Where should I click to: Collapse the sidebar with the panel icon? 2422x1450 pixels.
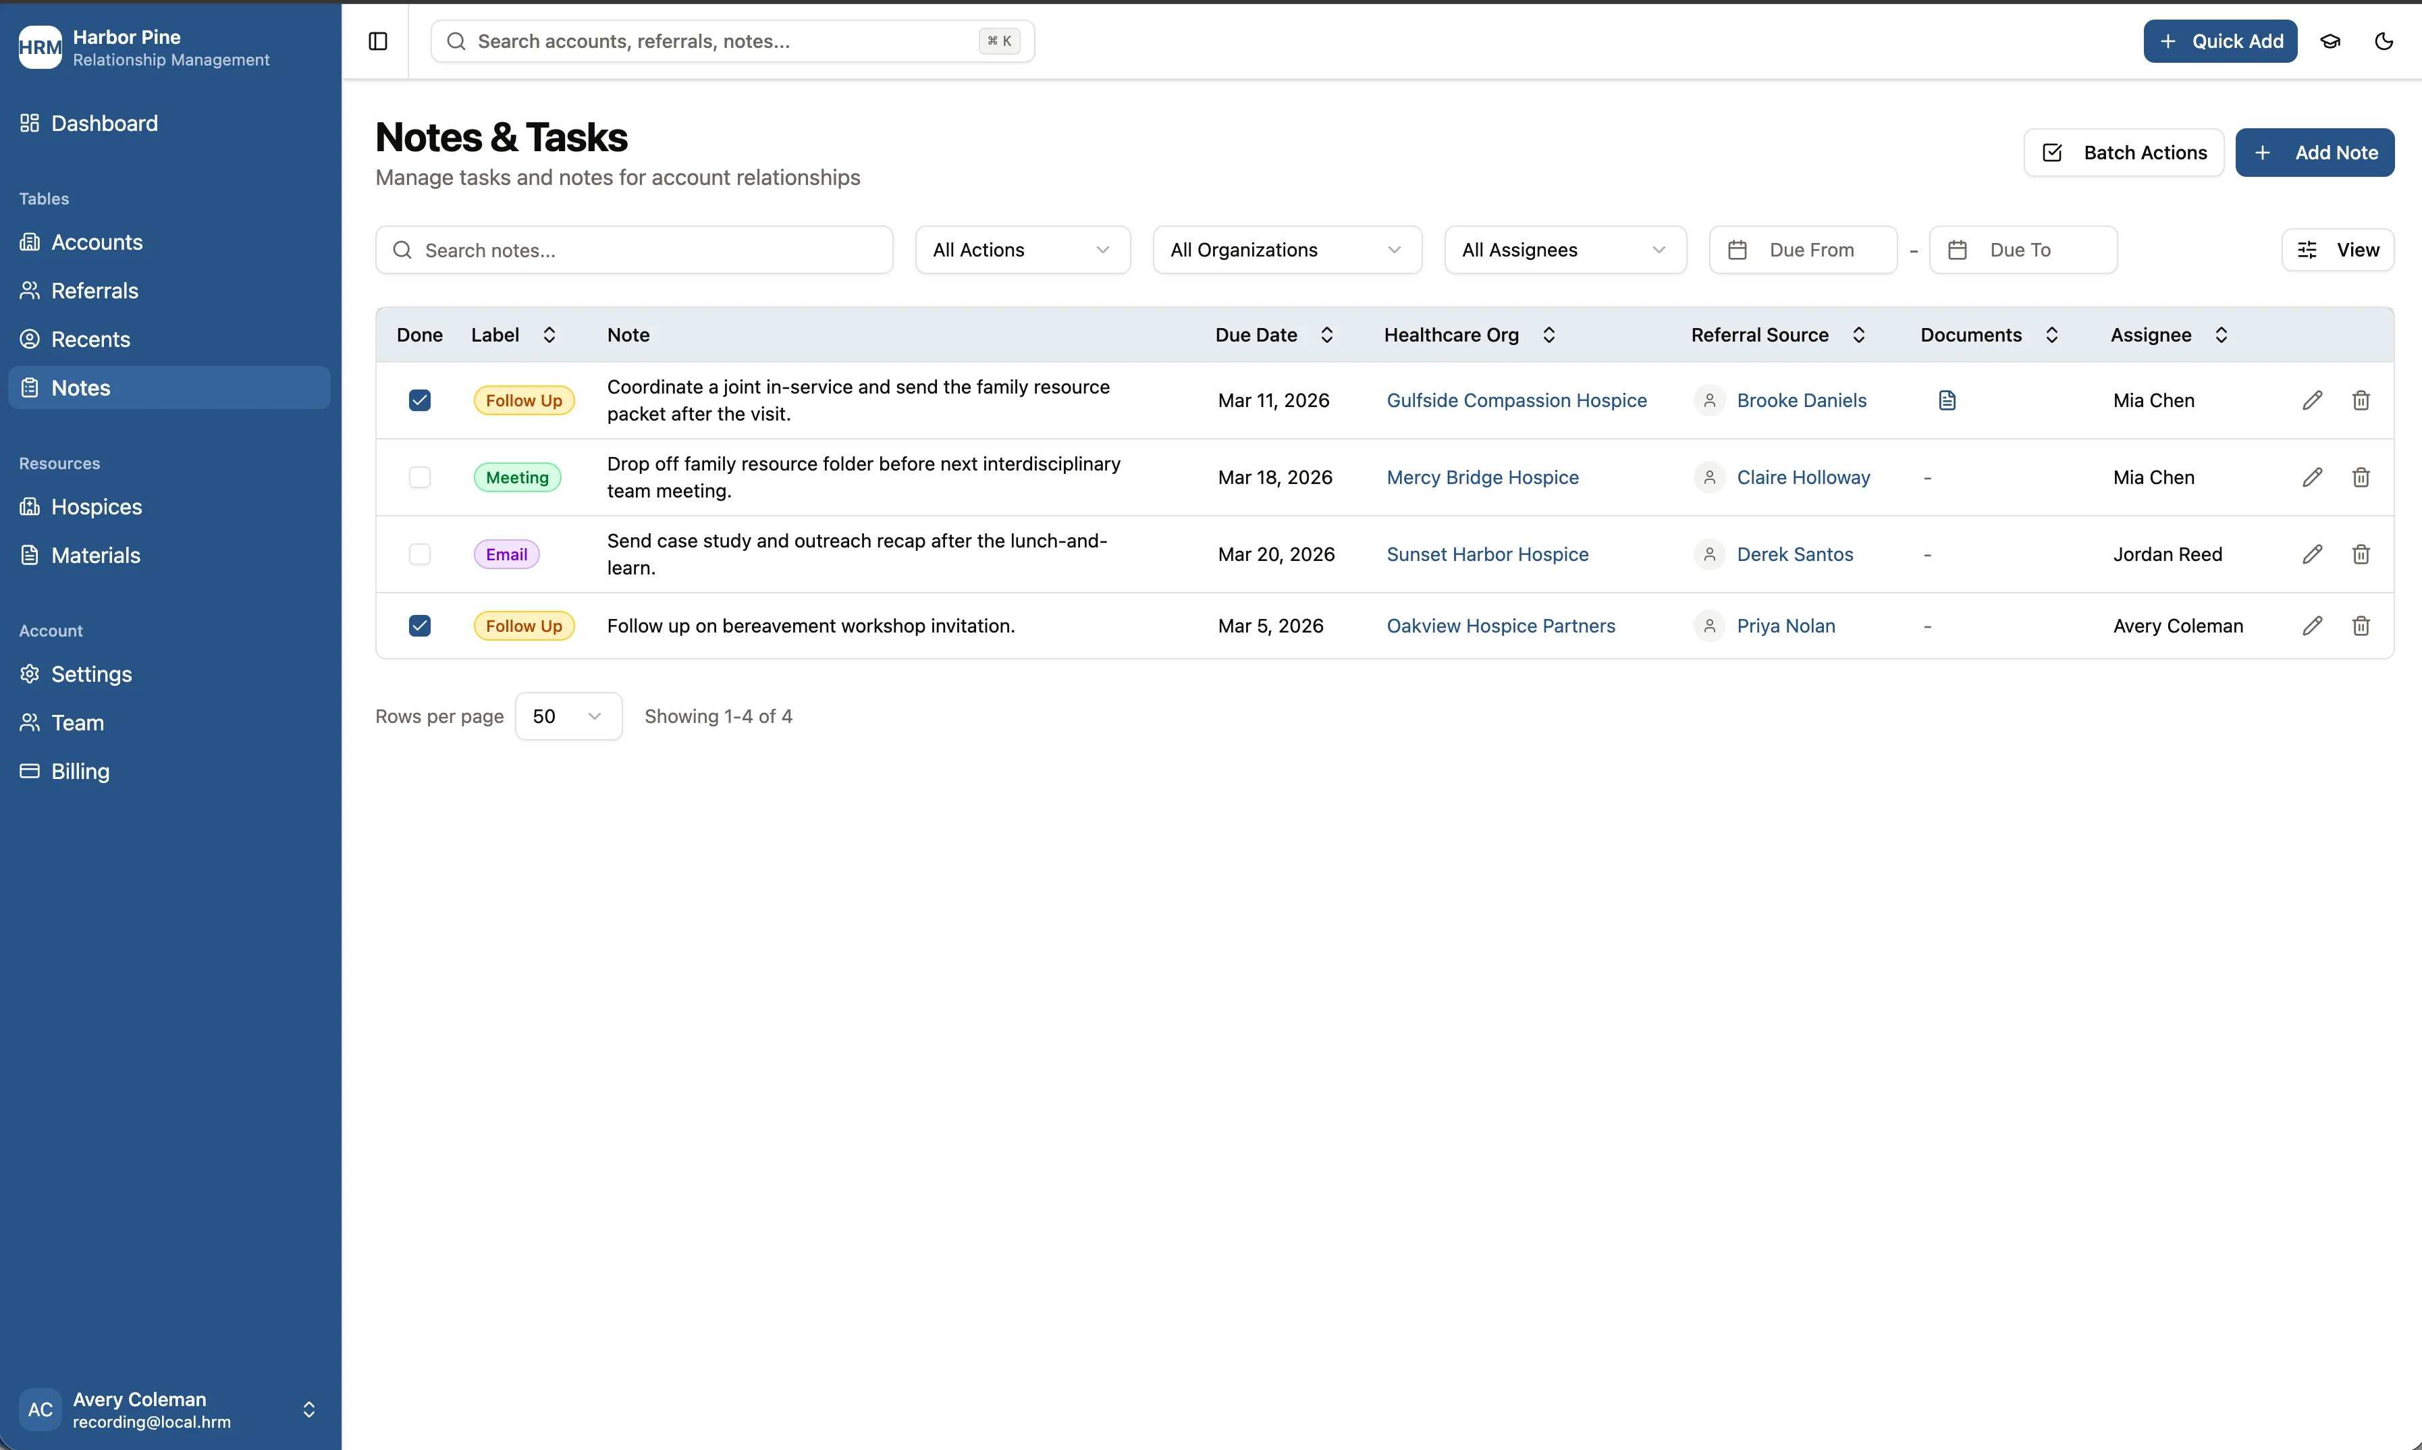[378, 41]
